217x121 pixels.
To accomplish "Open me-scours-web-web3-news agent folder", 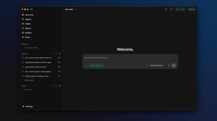I will (x=41, y=58).
